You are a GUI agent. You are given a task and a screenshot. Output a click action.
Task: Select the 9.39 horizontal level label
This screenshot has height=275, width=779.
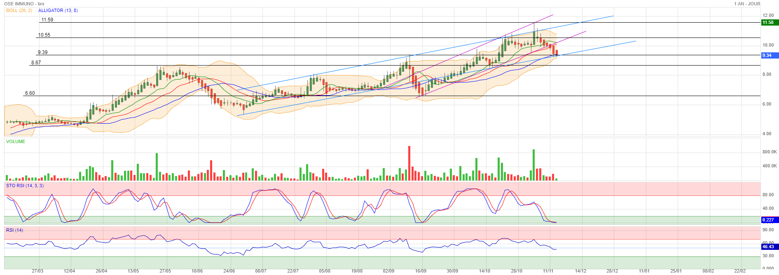point(42,52)
